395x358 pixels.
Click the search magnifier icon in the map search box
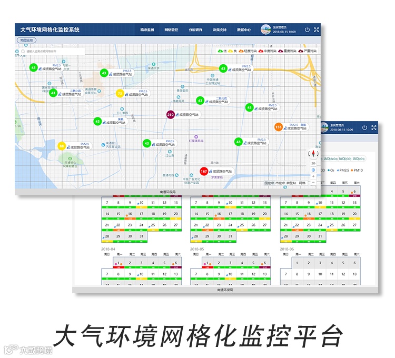pos(23,52)
